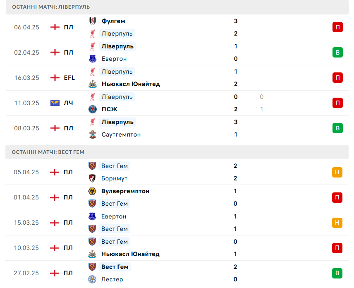
Task: Click the Bournemouth club crest icon
Action: point(92,178)
